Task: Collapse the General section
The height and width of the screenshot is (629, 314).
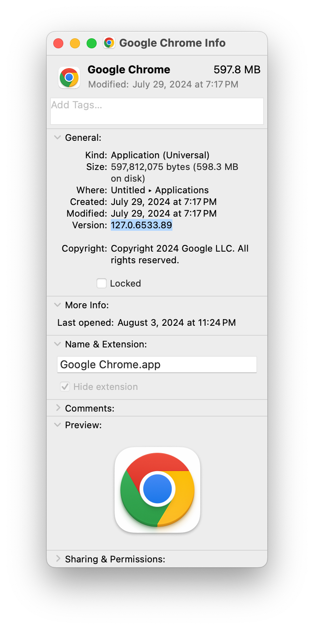Action: 58,137
